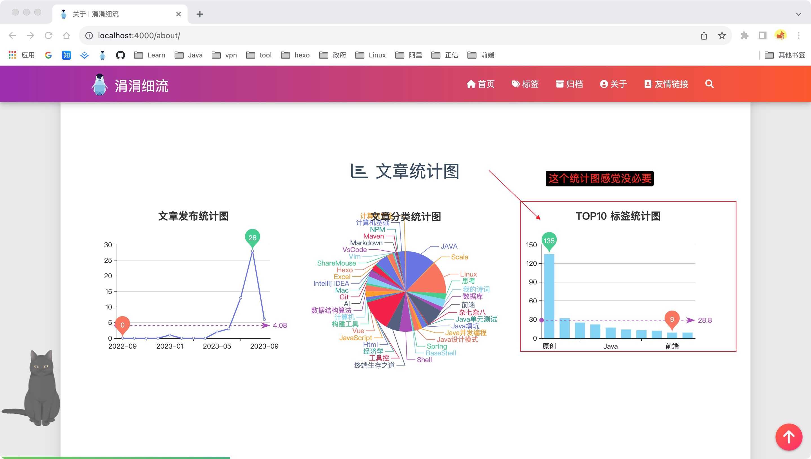Open the Zhihu bookmark icon
The width and height of the screenshot is (811, 459).
click(x=66, y=55)
